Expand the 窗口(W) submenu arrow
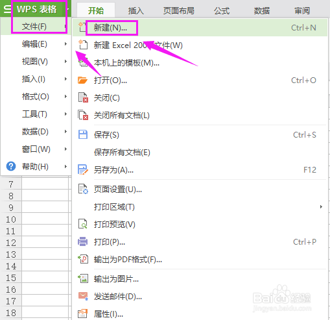This screenshot has width=330, height=320. (65, 149)
